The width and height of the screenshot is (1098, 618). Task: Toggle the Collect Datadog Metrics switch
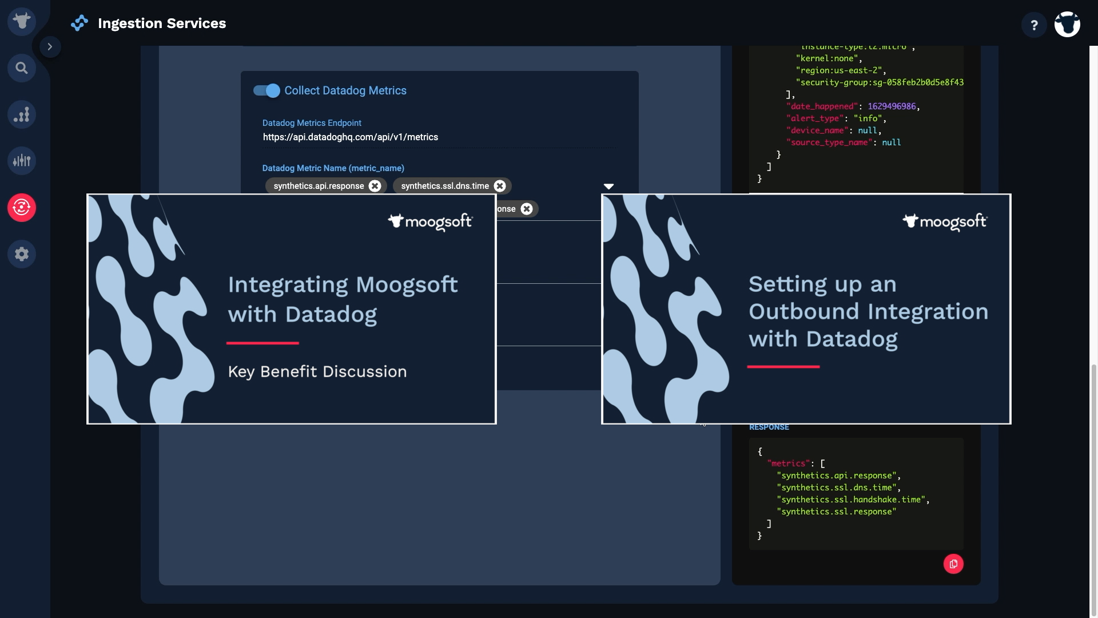click(266, 90)
